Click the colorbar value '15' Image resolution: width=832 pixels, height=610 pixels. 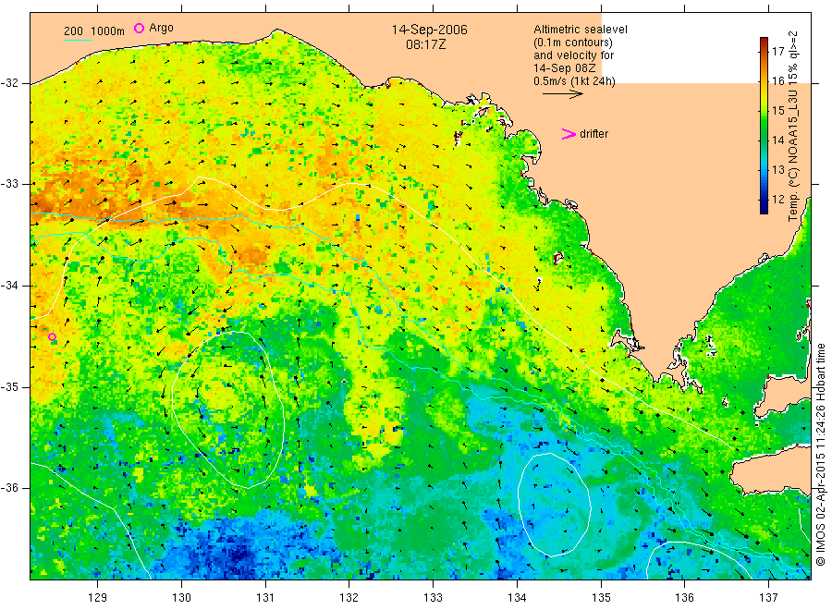click(777, 111)
